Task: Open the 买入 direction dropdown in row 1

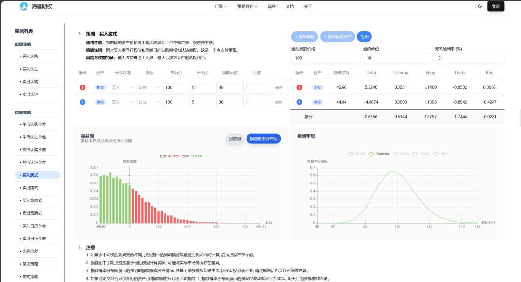Action: [x=122, y=87]
